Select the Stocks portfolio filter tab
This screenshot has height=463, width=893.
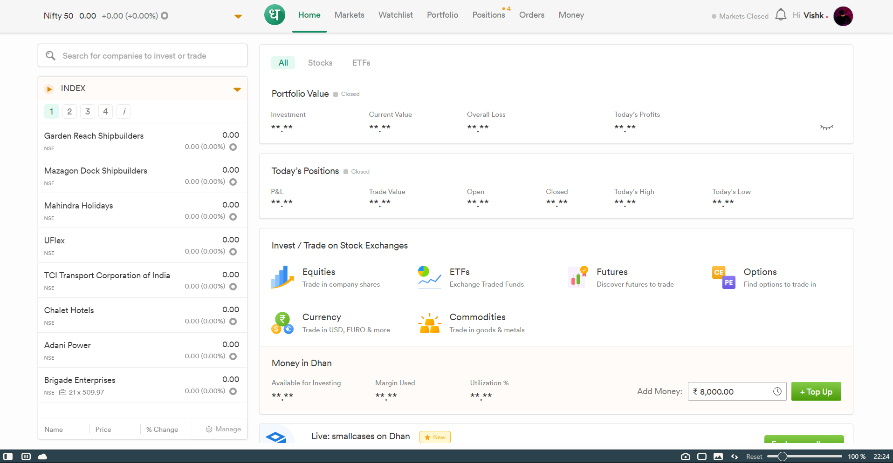pyautogui.click(x=320, y=63)
